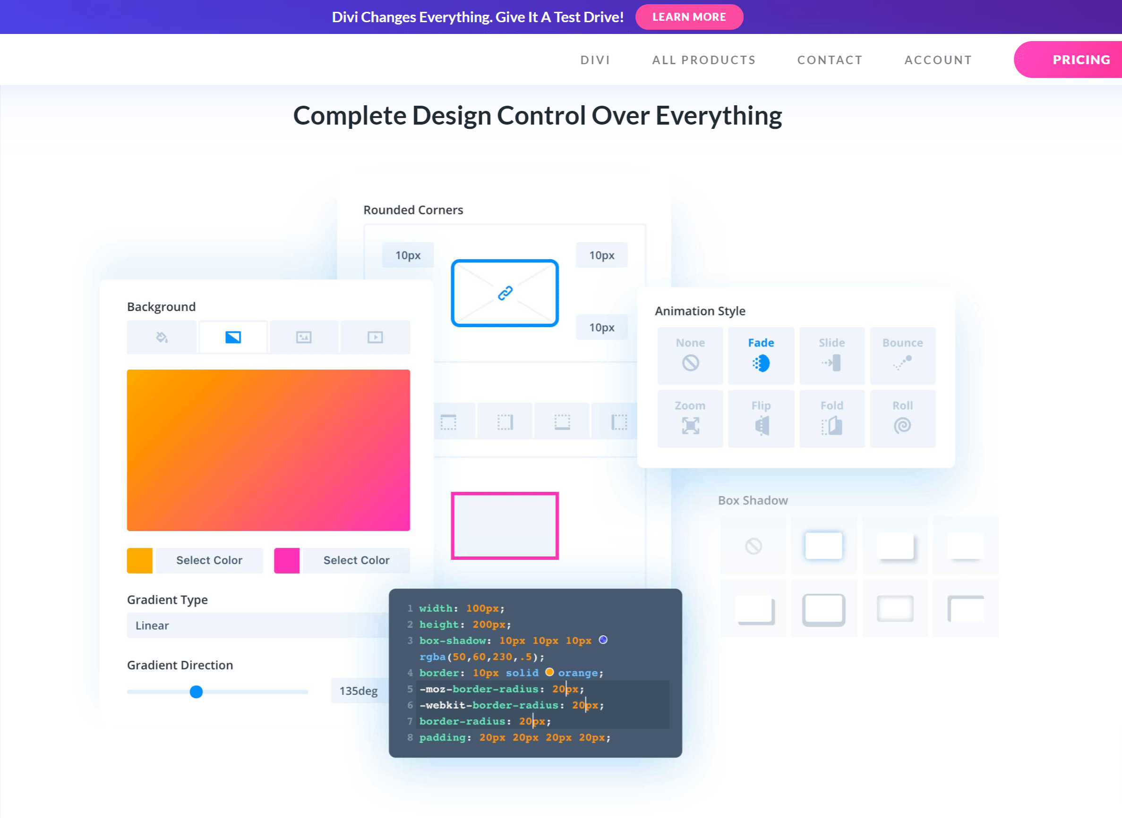Viewport: 1122px width, 818px height.
Task: Toggle the linked corners icon in rounded corners
Action: (x=505, y=292)
